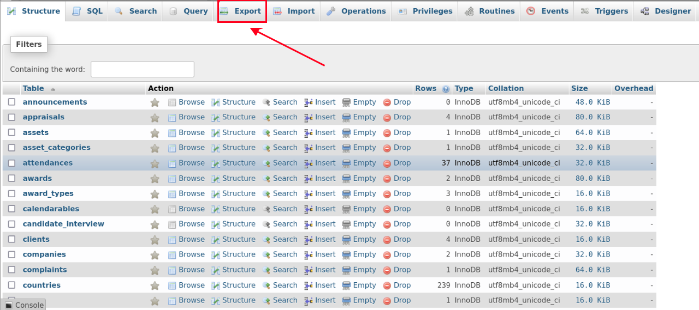Open the Export tab
The width and height of the screenshot is (699, 310).
click(242, 11)
